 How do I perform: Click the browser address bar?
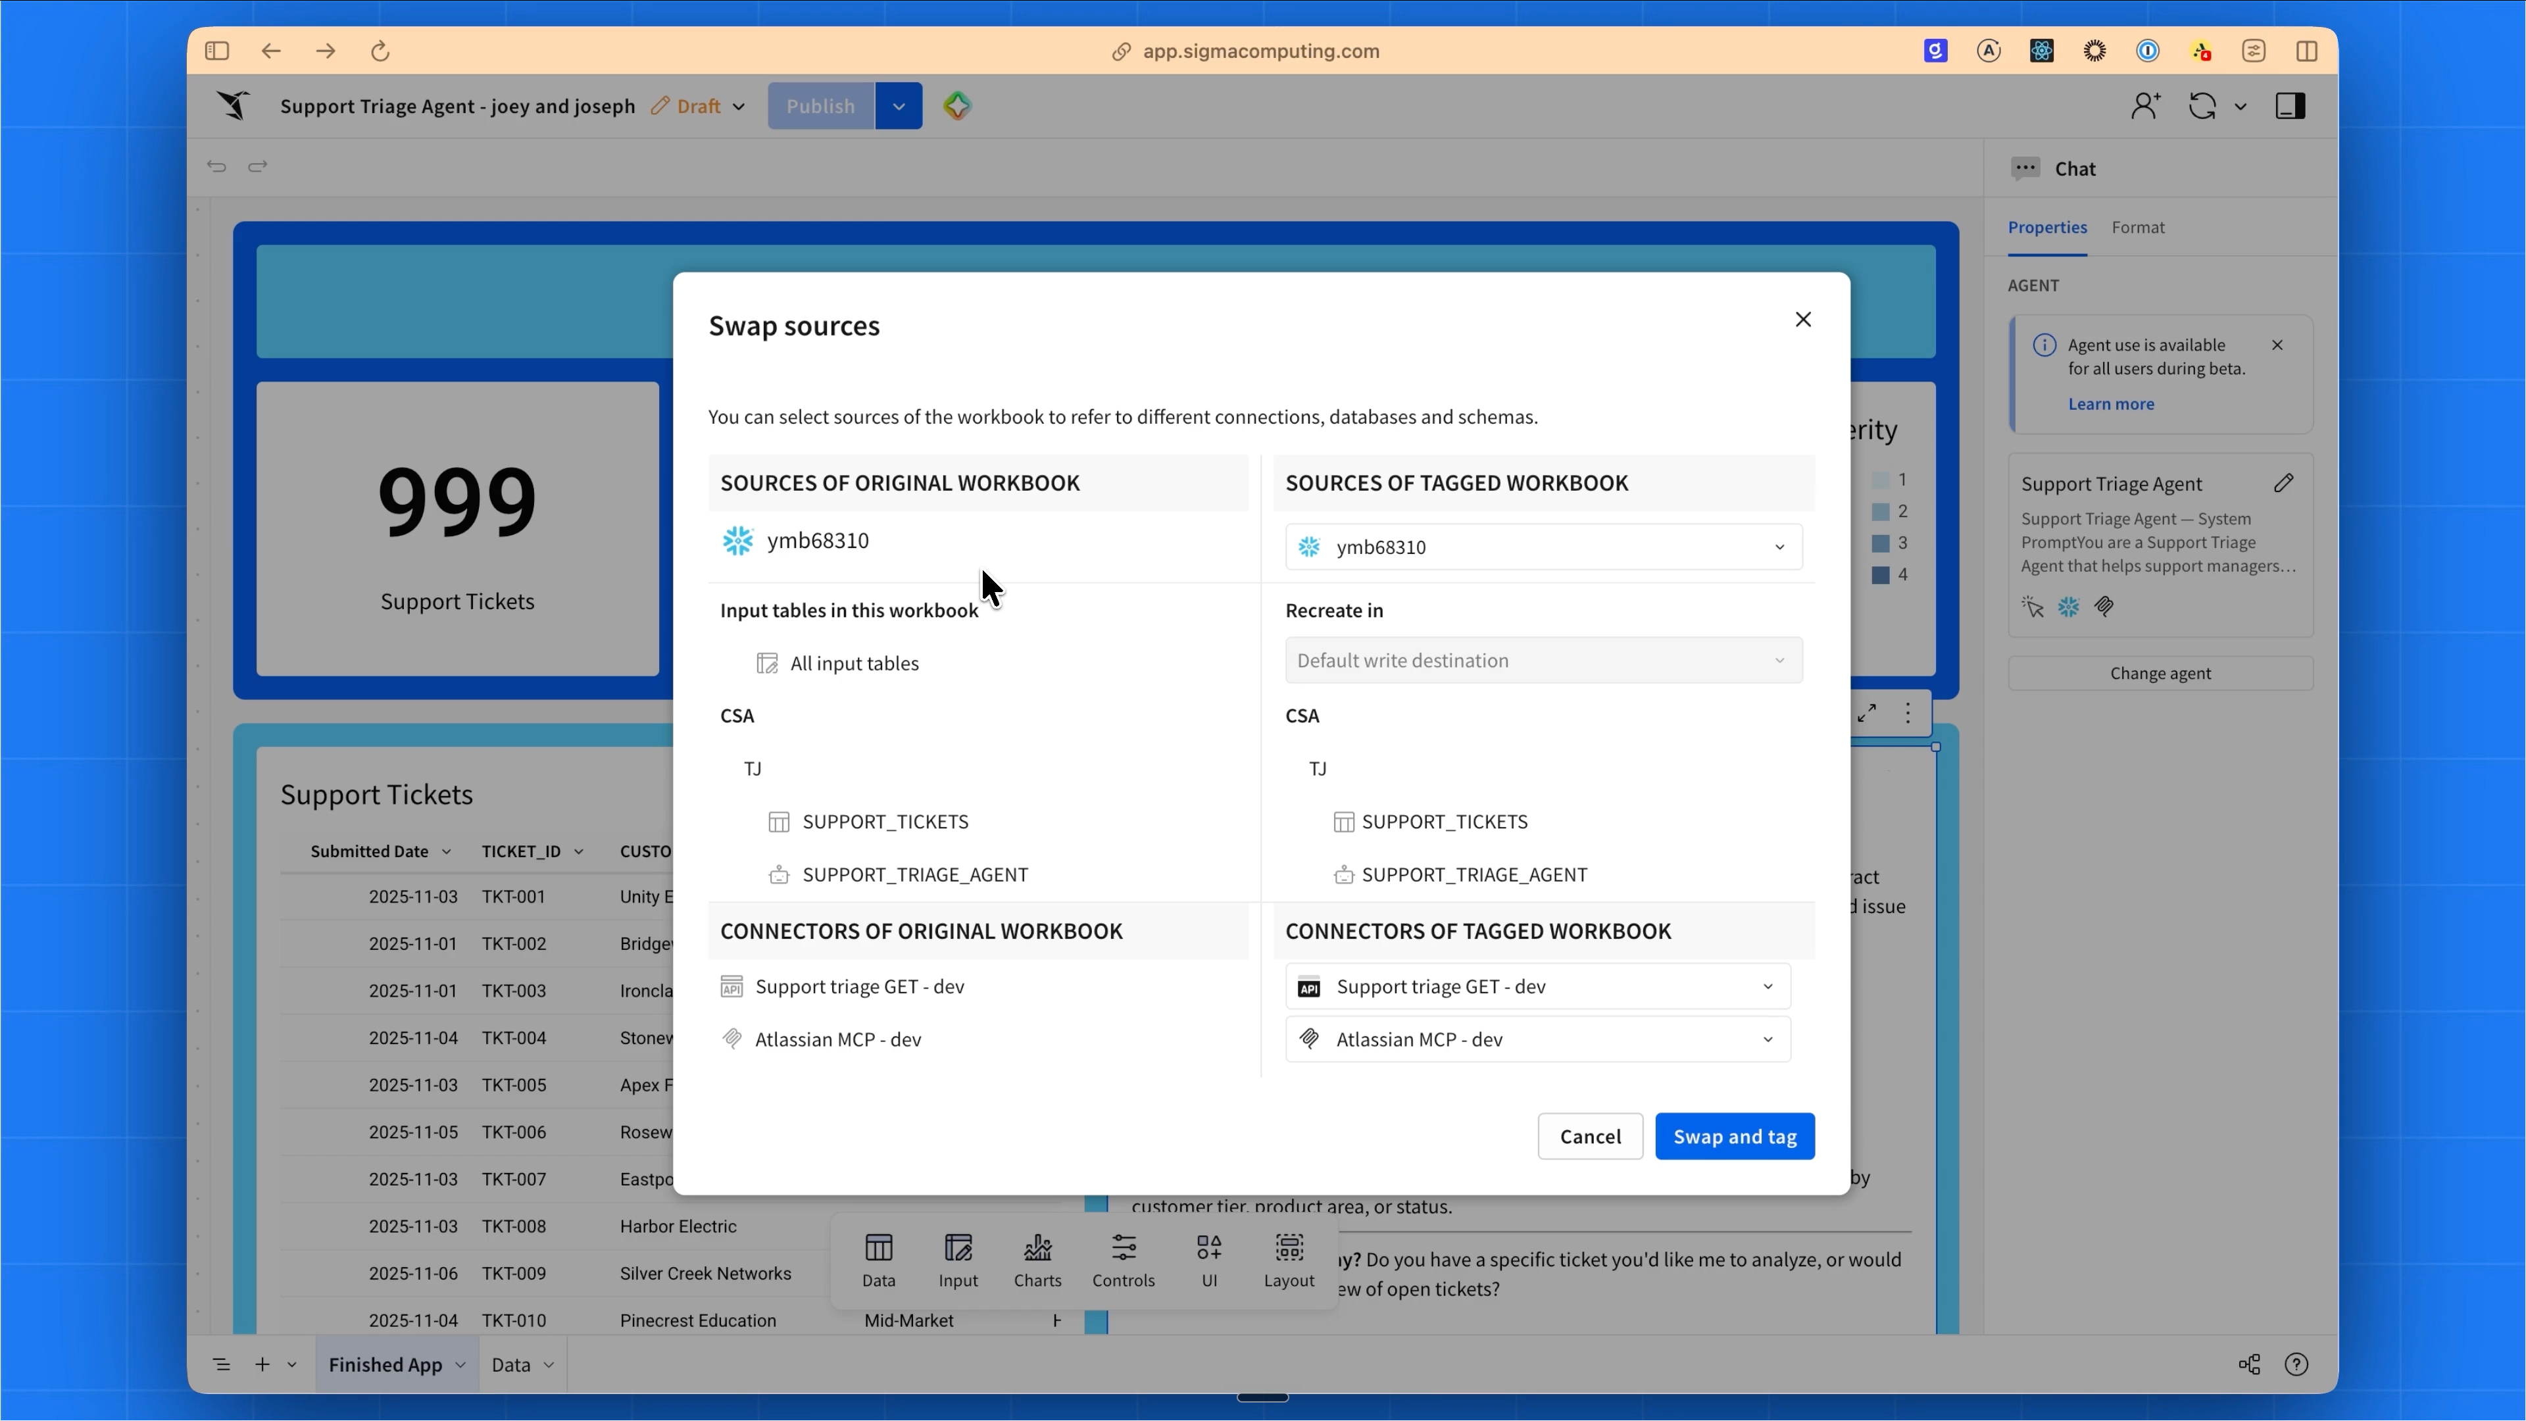tap(1245, 51)
